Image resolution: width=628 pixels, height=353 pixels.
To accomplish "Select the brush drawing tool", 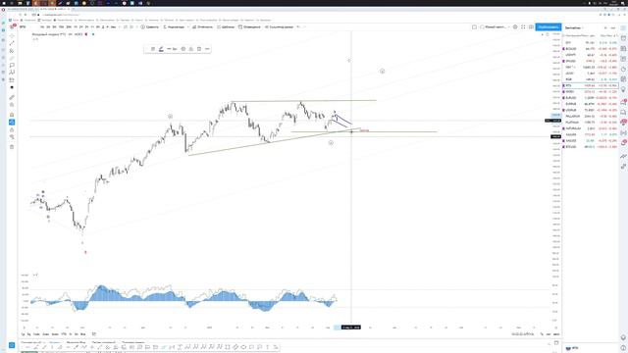I will [12, 58].
